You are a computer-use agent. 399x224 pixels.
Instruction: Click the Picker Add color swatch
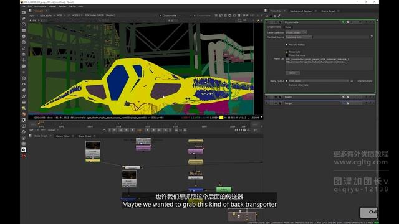287,52
